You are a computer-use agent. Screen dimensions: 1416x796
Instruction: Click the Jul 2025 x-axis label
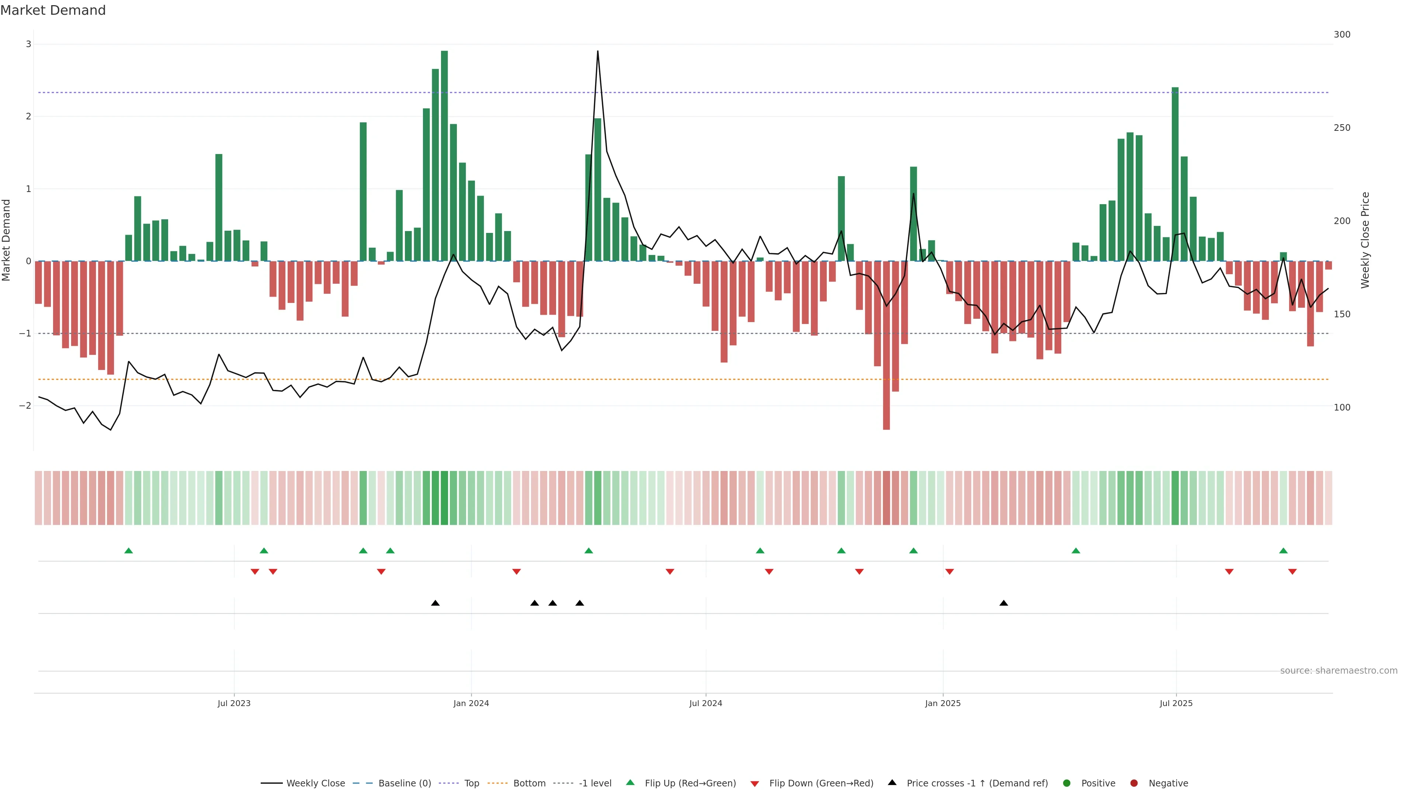tap(1176, 703)
